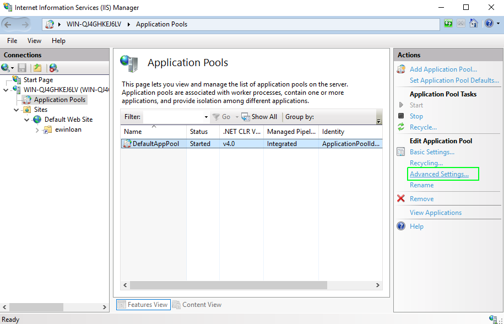Open the Help icon dropdown arrow in the top toolbar
504x324 pixels.
[x=498, y=24]
